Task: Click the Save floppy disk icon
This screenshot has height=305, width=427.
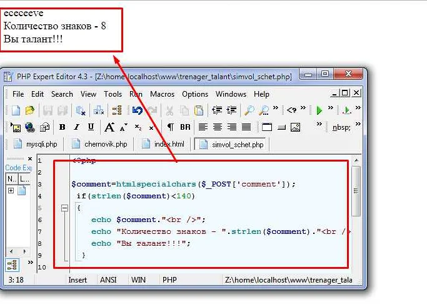Action: tap(48, 110)
